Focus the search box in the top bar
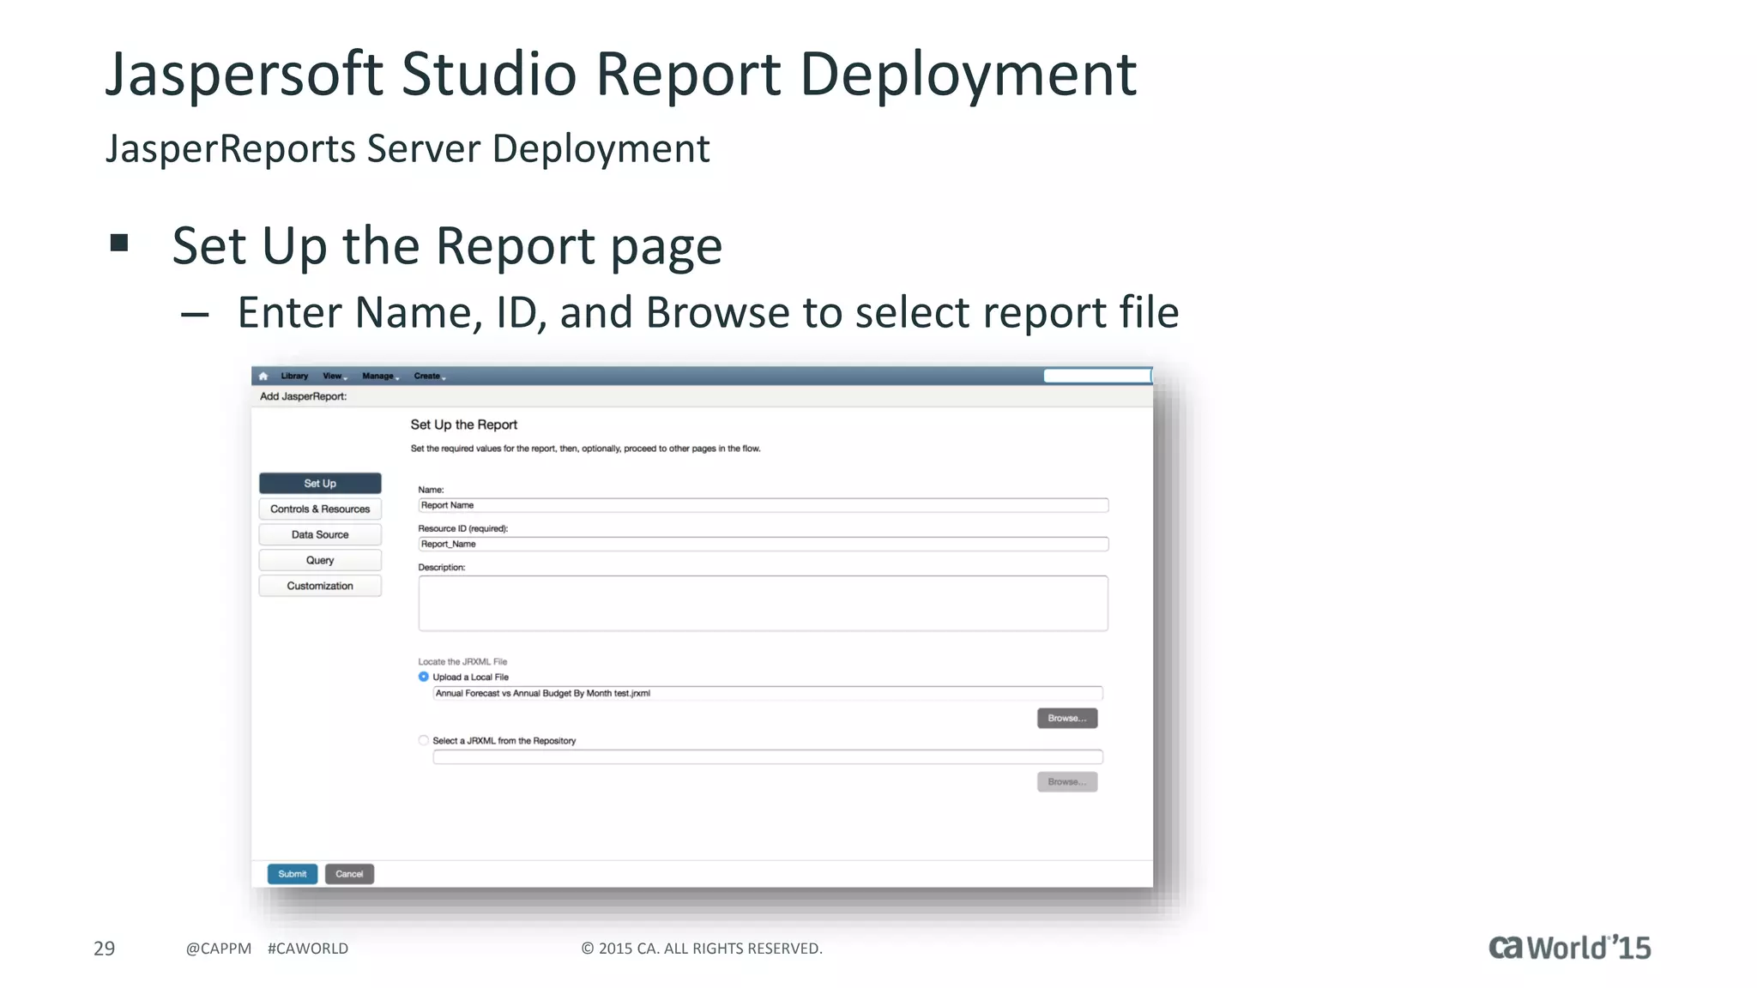Image resolution: width=1757 pixels, height=988 pixels. 1096,376
